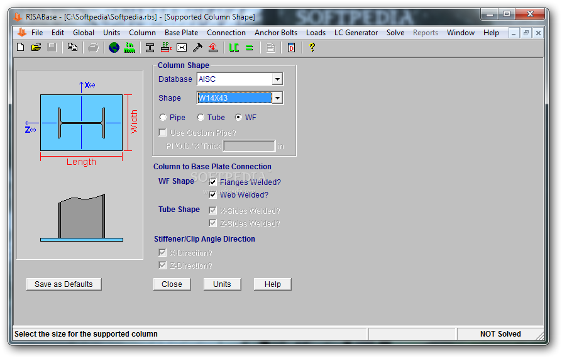Click the NOT Solved status text
Viewport: 562px width, 358px height.
tap(500, 334)
